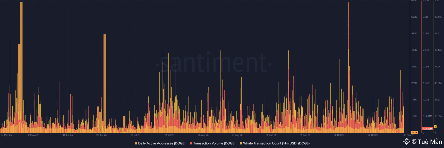444x148 pixels.
Task: Click the 600K tick on the addresses axis
Action: pos(414,17)
